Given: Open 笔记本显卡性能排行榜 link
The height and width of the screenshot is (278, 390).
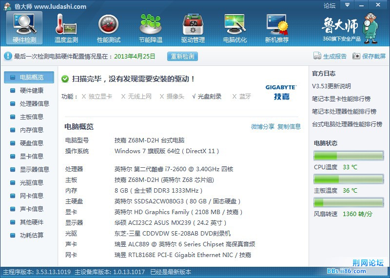Looking at the screenshot, I should (x=341, y=99).
